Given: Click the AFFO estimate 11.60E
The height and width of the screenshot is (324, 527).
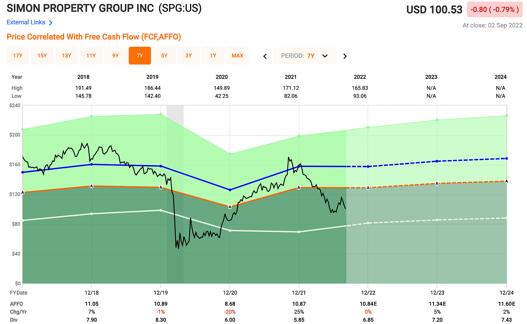Looking at the screenshot, I should coord(506,304).
